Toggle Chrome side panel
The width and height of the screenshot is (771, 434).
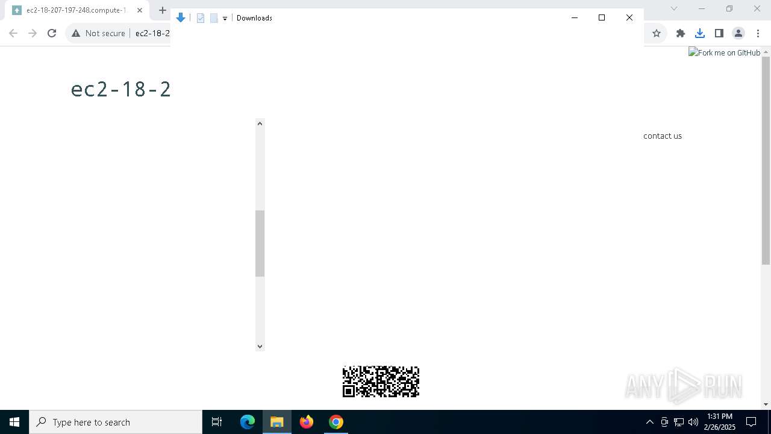click(719, 33)
